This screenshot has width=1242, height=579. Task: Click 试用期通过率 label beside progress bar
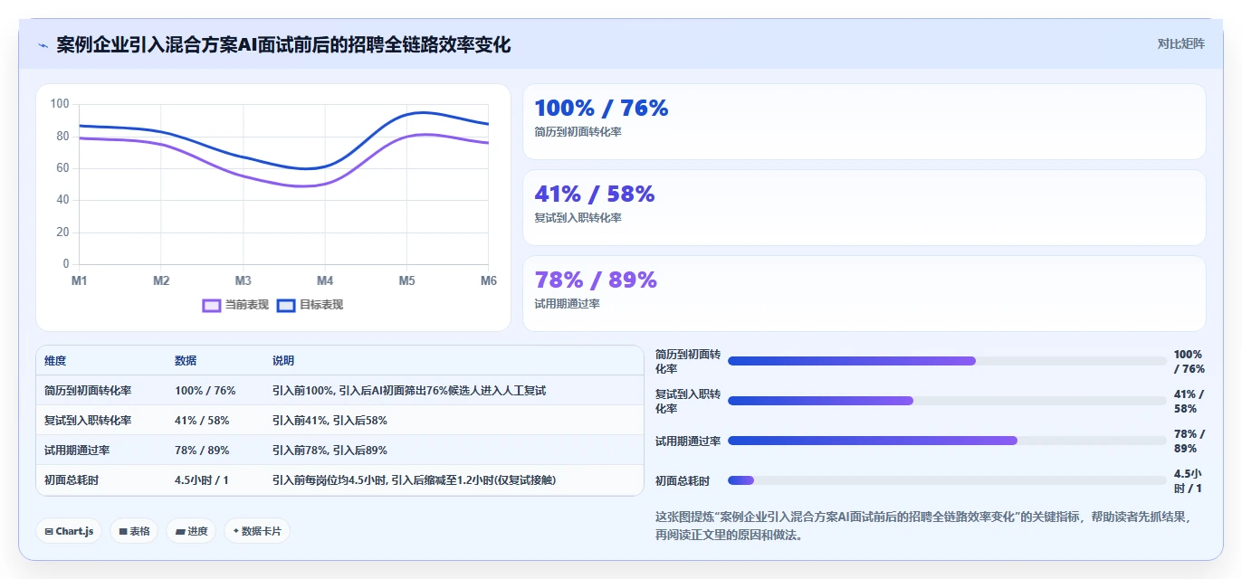point(688,441)
